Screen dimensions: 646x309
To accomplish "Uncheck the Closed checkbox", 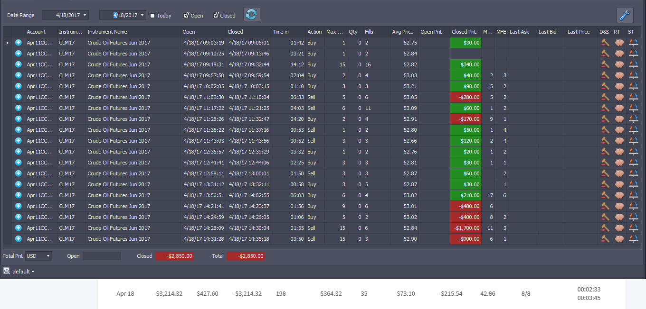I will [x=216, y=15].
